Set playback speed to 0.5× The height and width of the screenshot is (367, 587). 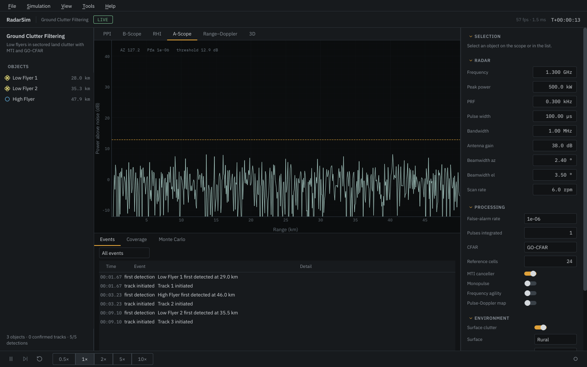pyautogui.click(x=64, y=359)
